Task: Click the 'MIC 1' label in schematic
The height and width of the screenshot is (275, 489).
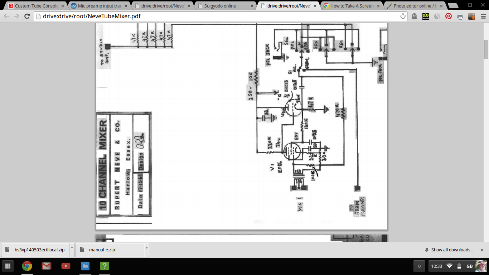Action: (x=300, y=204)
